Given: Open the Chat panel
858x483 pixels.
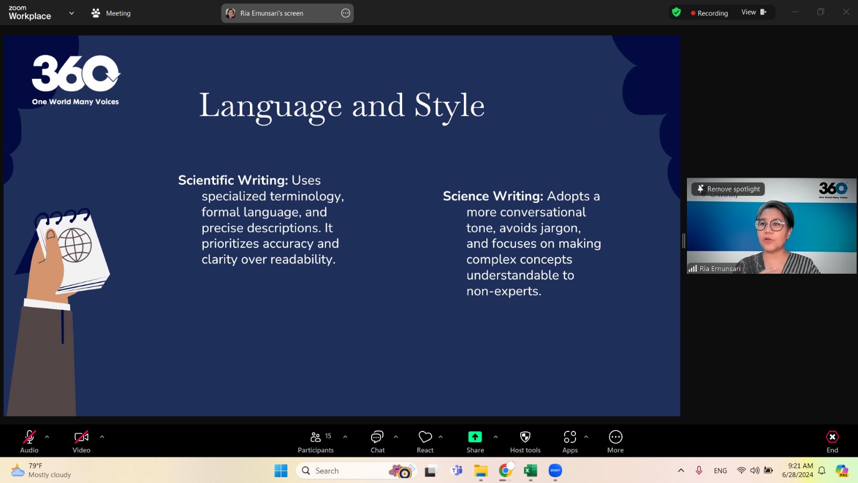Looking at the screenshot, I should [x=378, y=442].
